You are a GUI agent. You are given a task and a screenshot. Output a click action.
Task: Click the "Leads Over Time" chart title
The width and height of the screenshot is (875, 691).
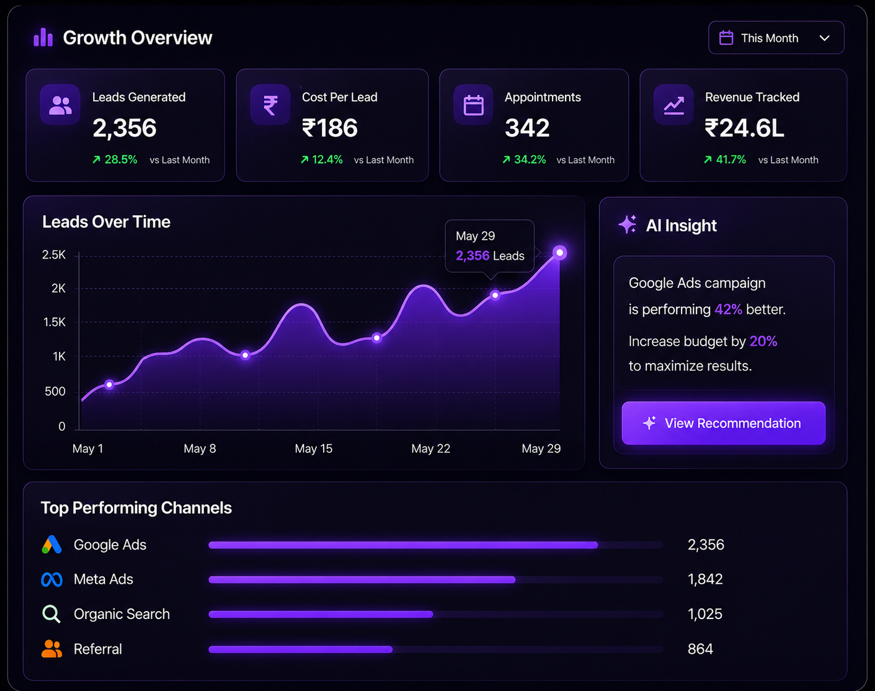point(106,222)
